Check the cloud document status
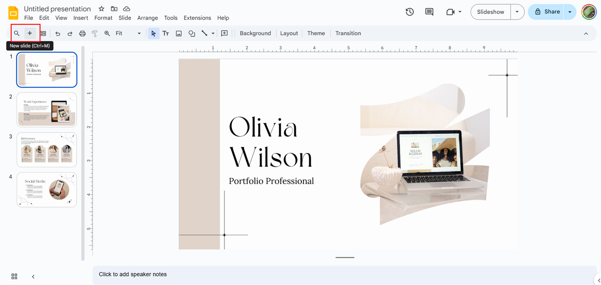This screenshot has width=601, height=285. (127, 9)
